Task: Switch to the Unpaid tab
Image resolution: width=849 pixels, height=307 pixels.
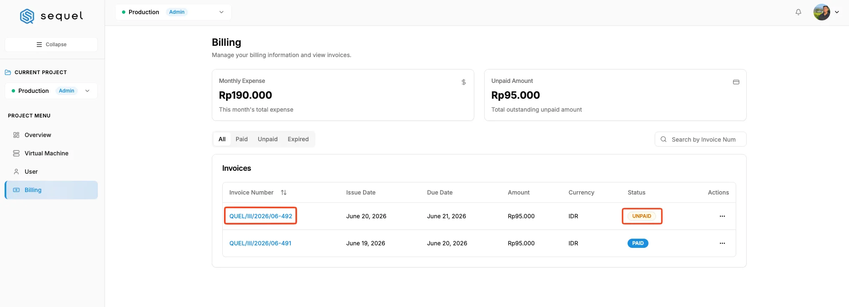Action: pos(267,139)
